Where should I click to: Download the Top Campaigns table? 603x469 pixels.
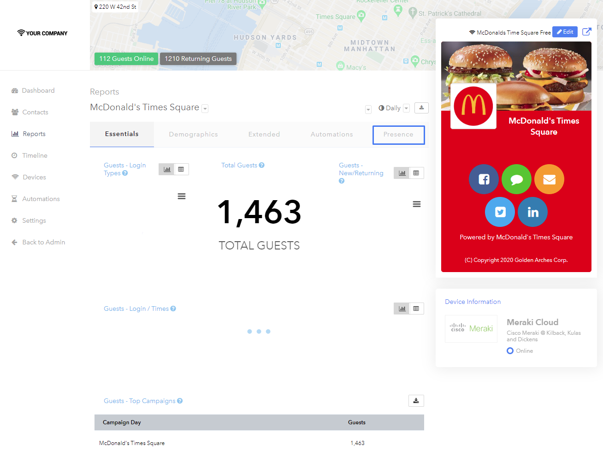click(416, 401)
